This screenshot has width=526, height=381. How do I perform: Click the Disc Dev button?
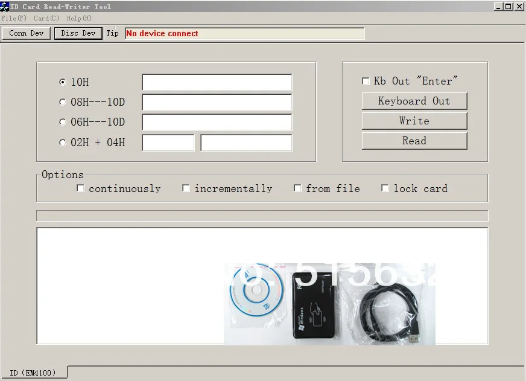pyautogui.click(x=78, y=33)
